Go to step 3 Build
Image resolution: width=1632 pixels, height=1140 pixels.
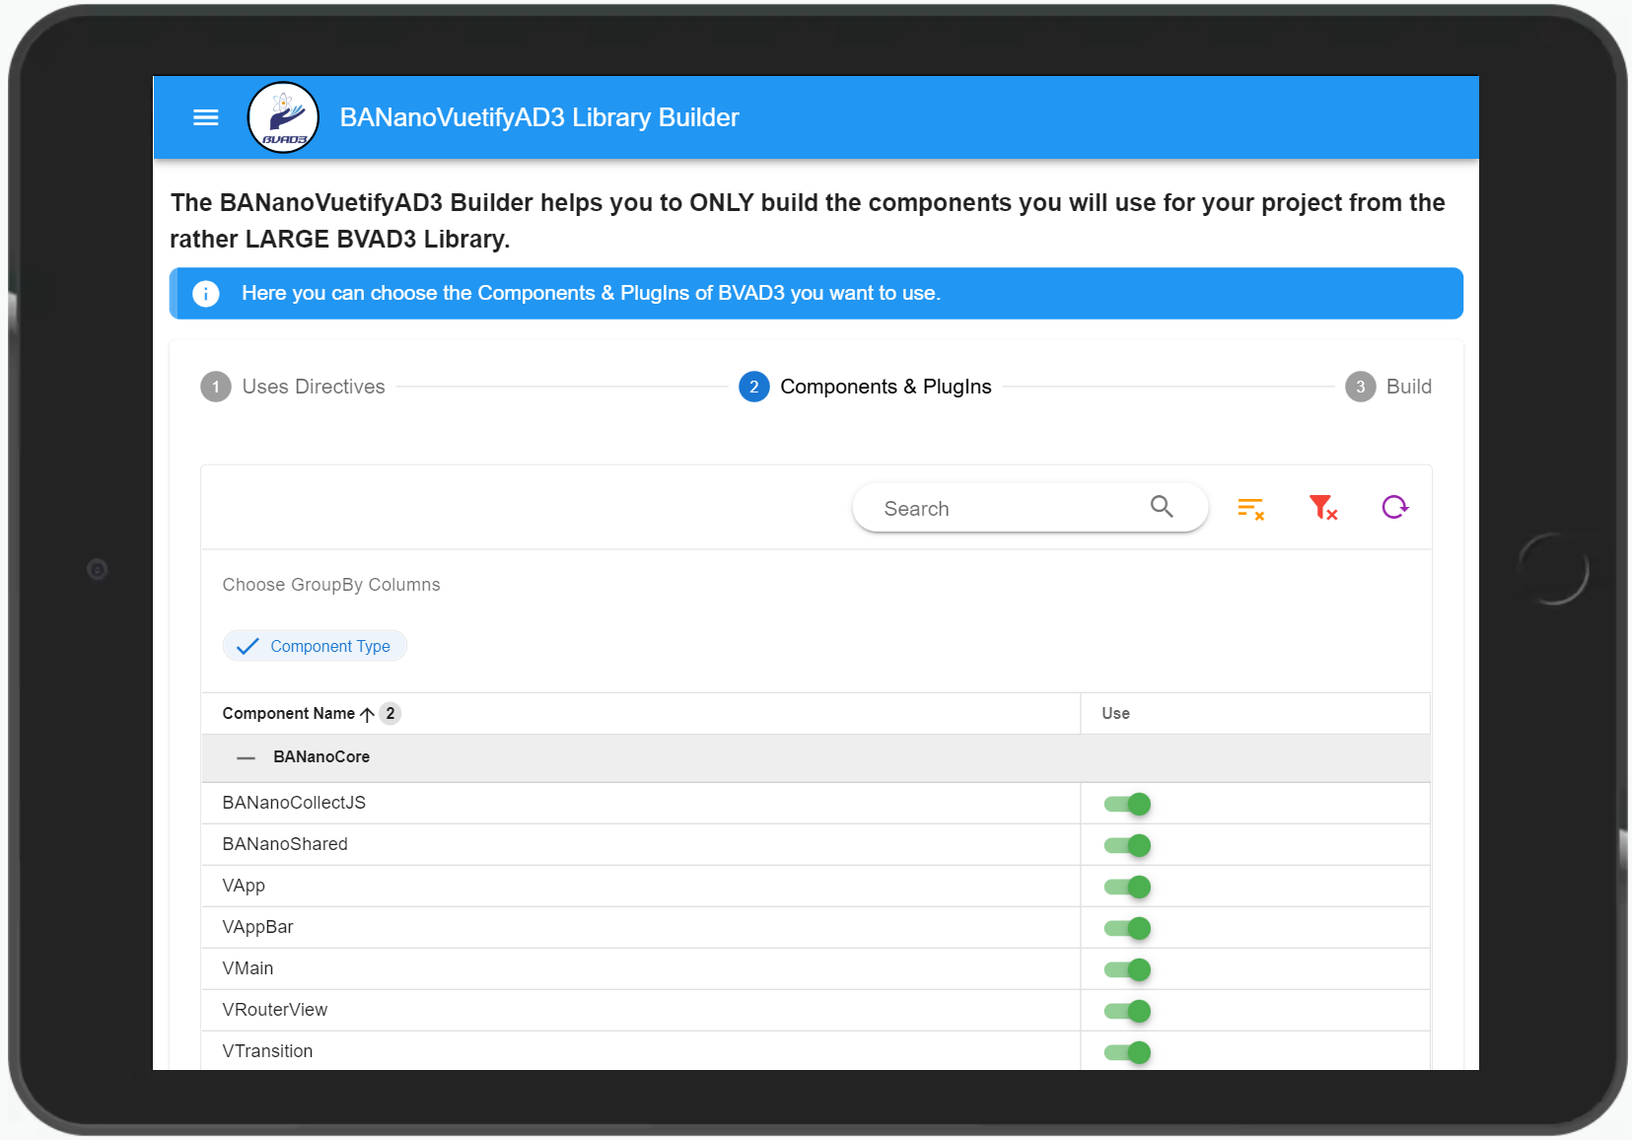1388,387
